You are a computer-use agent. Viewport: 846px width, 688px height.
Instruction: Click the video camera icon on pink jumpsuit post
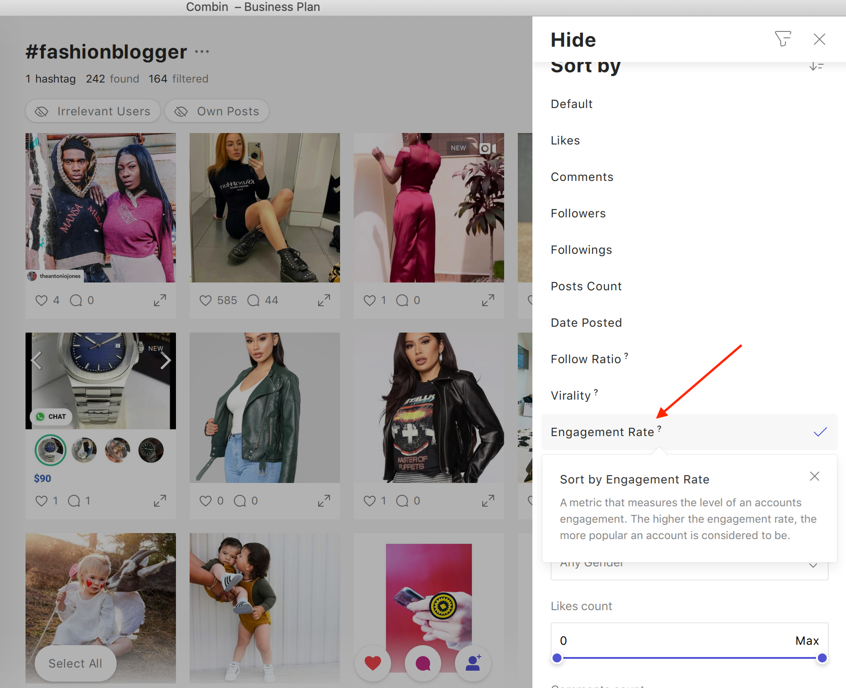[487, 148]
